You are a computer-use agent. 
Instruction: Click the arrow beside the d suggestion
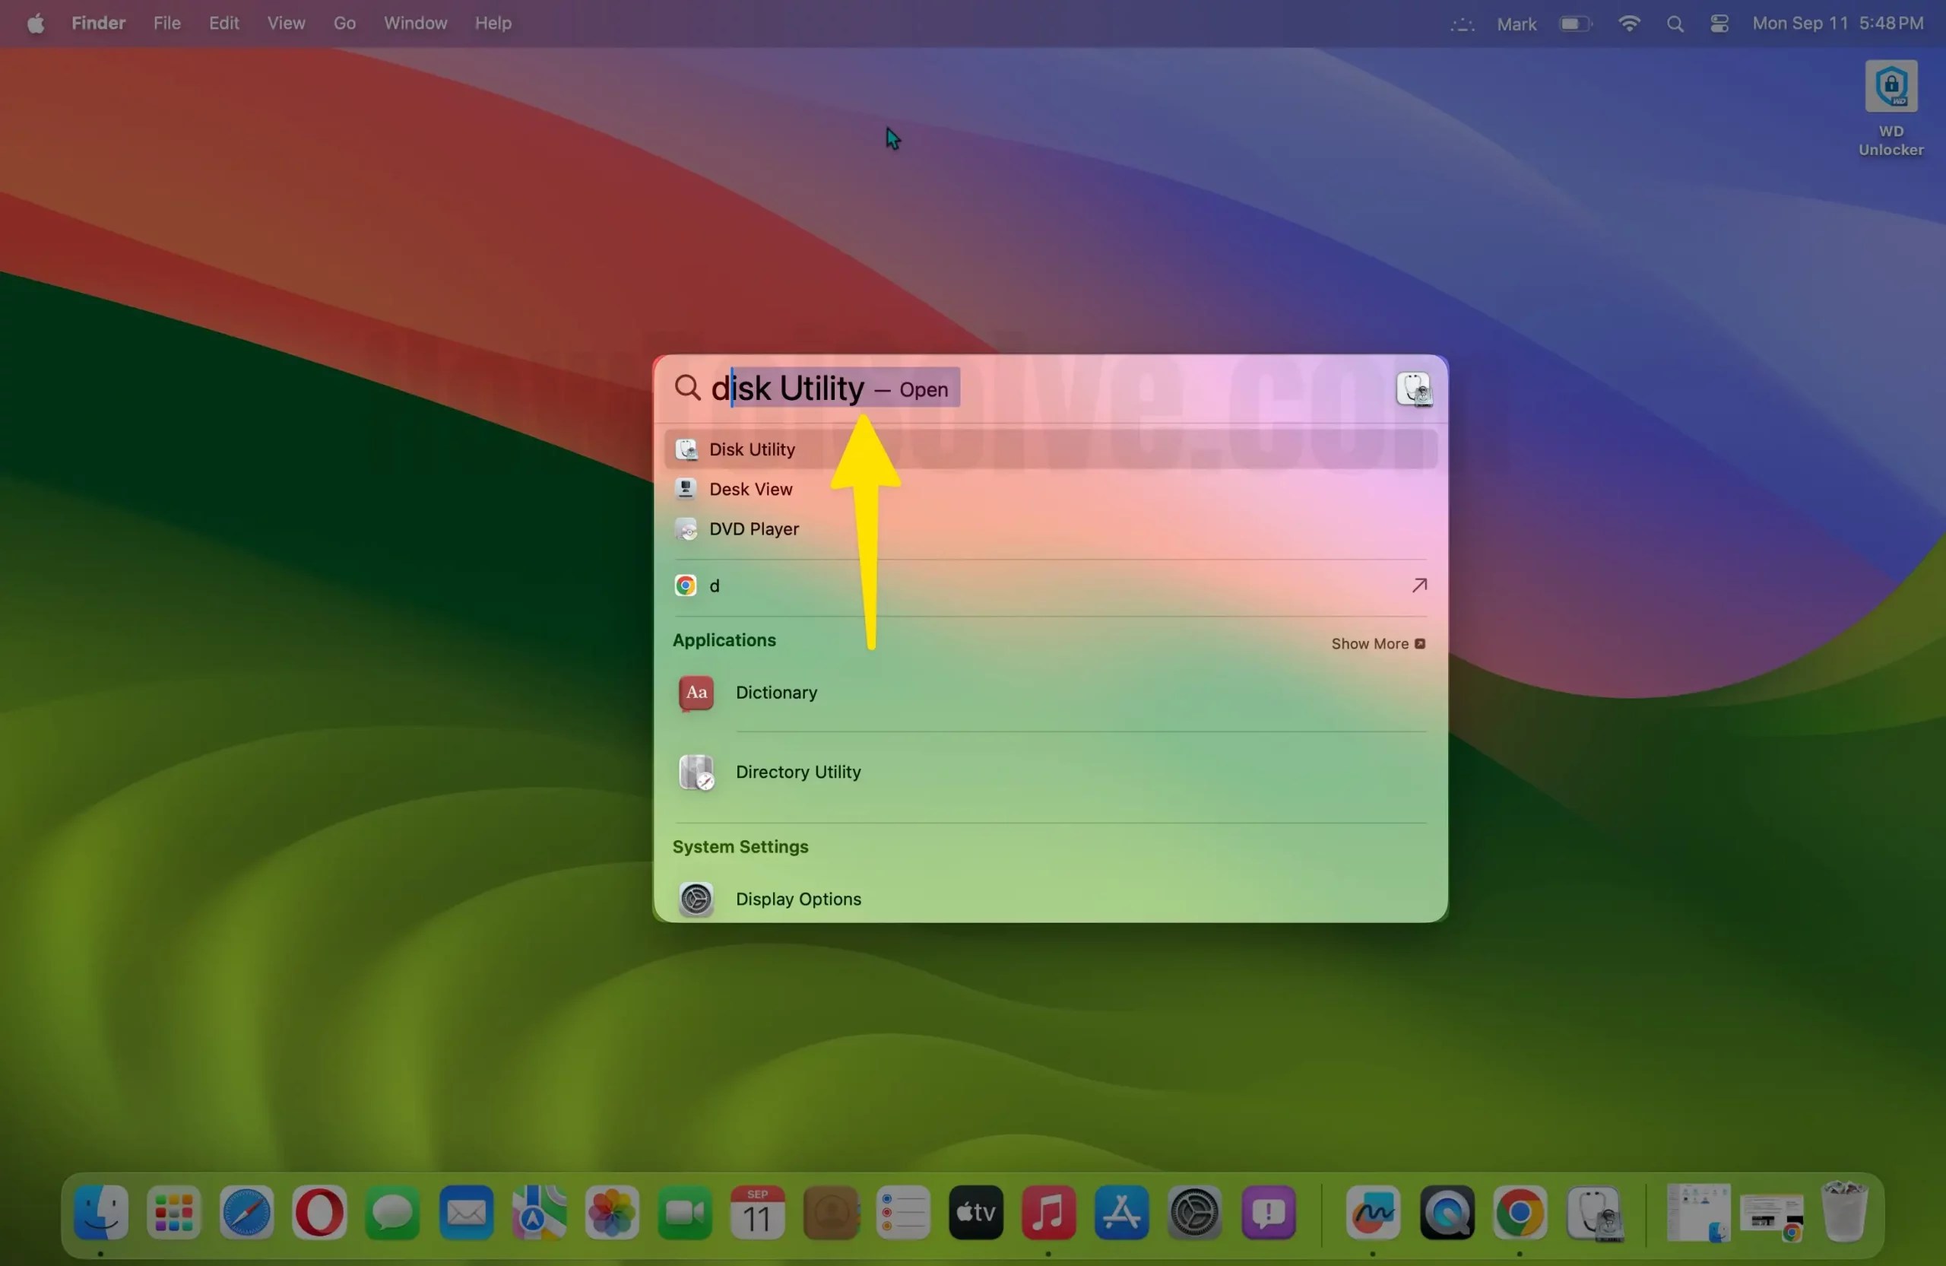(1419, 585)
